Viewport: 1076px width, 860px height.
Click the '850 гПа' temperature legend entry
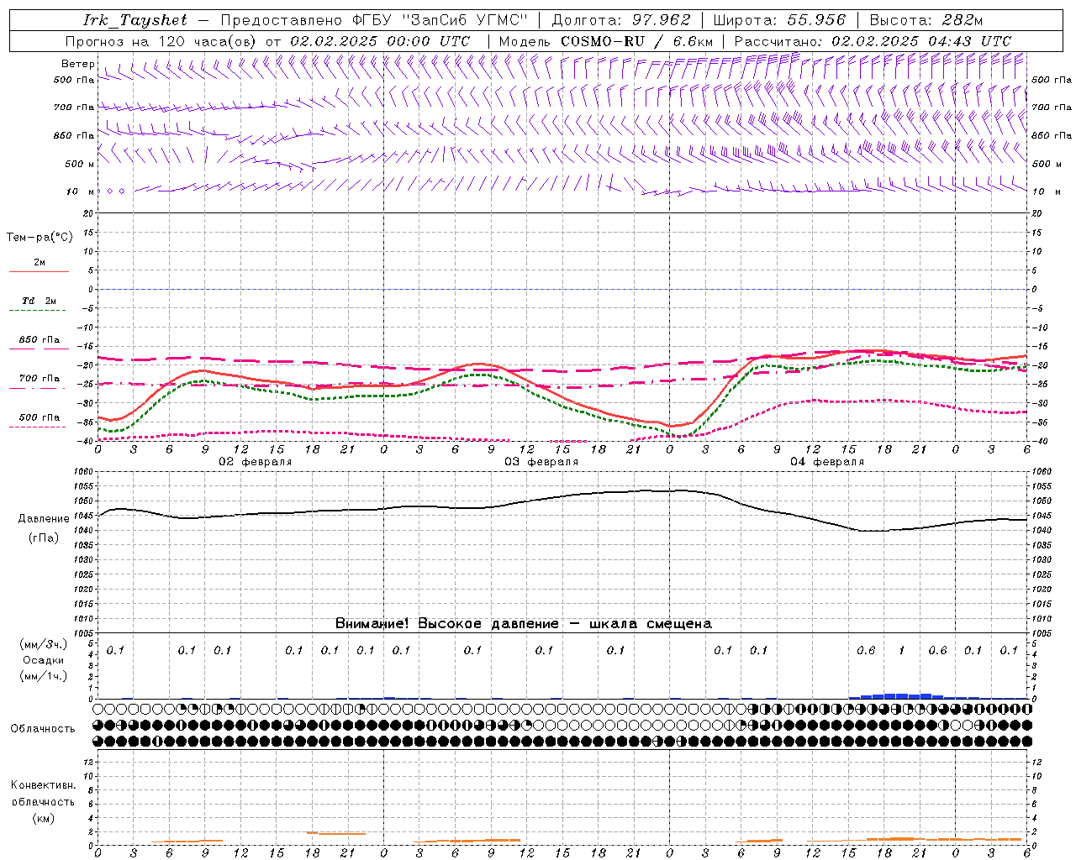[40, 340]
